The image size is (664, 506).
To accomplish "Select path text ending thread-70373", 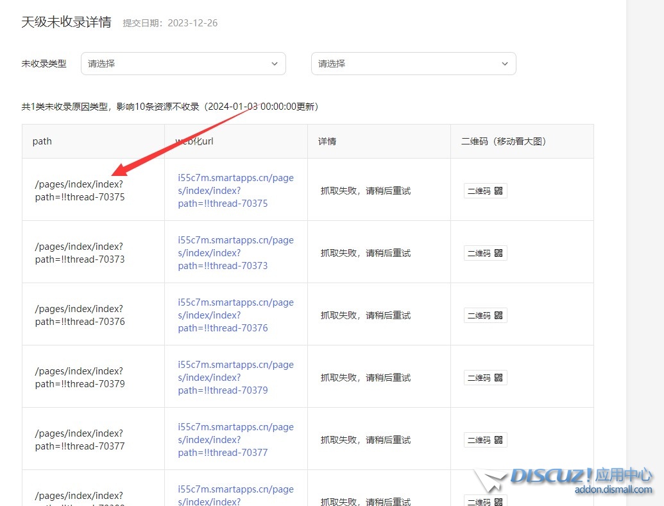I will 80,253.
